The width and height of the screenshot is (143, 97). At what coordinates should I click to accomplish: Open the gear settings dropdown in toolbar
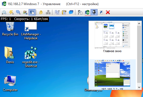point(4,12)
